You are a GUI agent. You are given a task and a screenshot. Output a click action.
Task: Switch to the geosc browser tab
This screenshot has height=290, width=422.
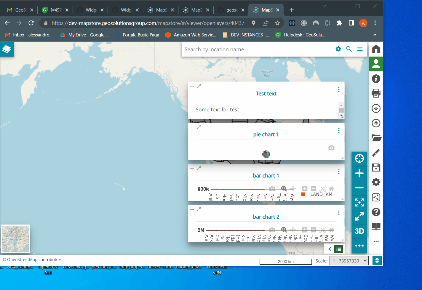tap(231, 10)
